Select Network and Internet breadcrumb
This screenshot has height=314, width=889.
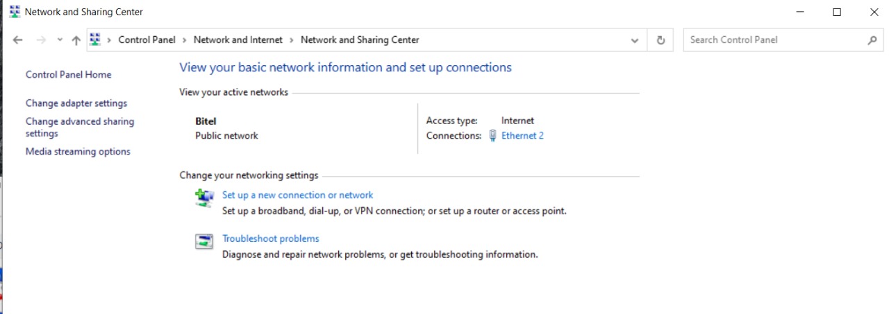238,40
